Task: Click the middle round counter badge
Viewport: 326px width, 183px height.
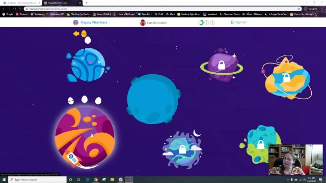Action: (206, 22)
